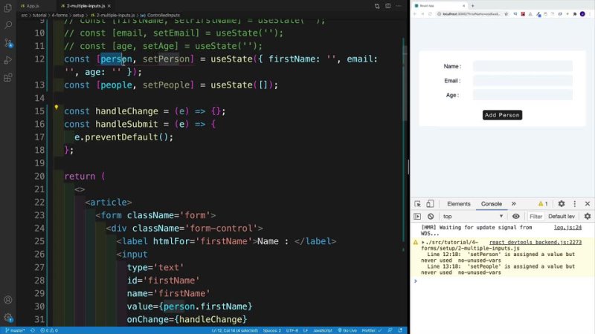This screenshot has height=334, width=595.
Task: Switch to the Console tab in DevTools
Action: (x=492, y=203)
